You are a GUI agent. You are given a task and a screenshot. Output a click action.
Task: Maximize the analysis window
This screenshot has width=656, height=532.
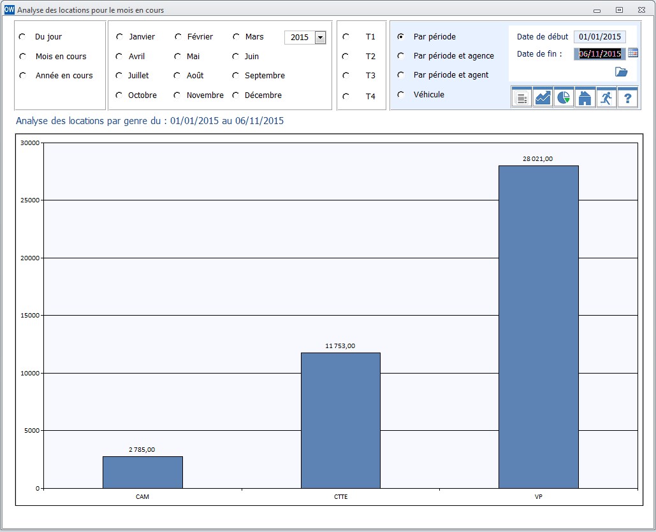[x=619, y=10]
